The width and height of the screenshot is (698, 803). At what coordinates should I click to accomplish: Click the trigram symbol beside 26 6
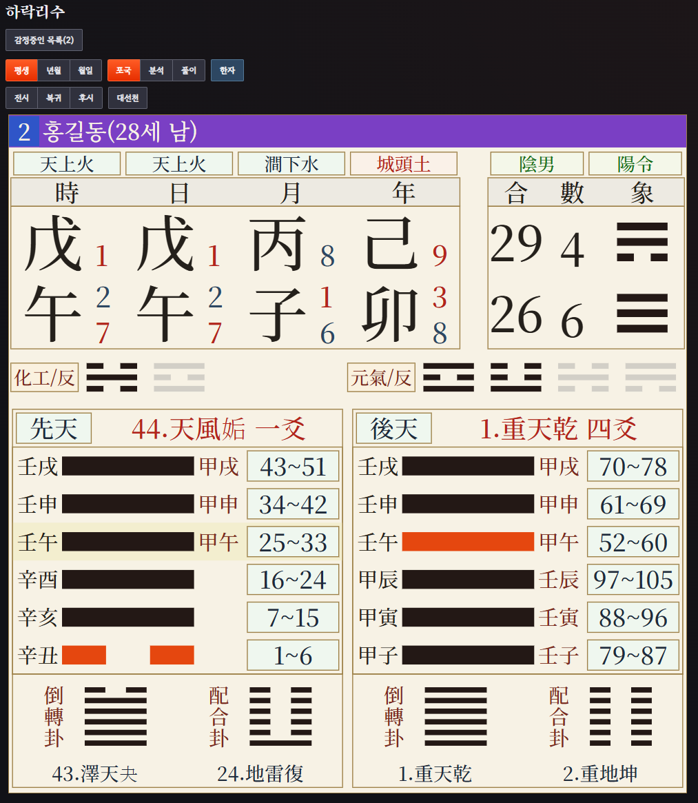[x=642, y=313]
